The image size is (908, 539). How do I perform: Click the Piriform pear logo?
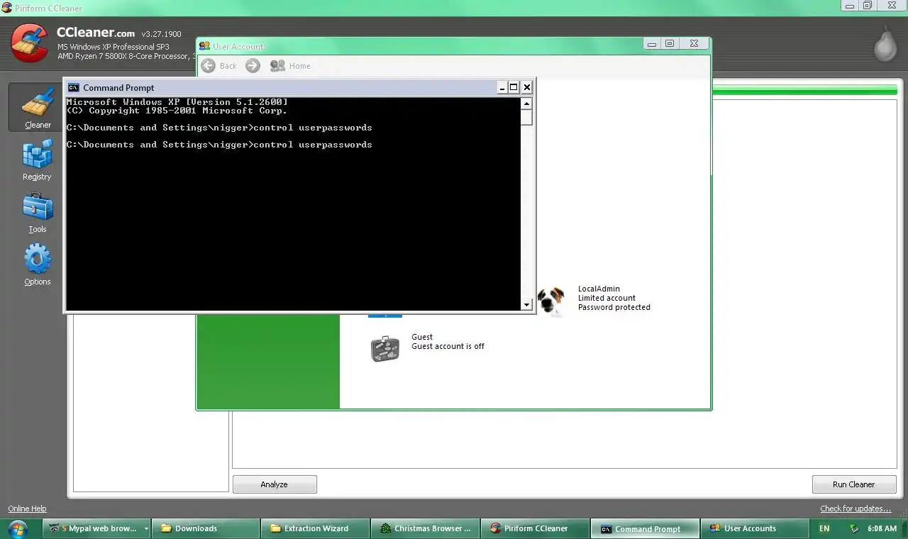click(x=885, y=44)
